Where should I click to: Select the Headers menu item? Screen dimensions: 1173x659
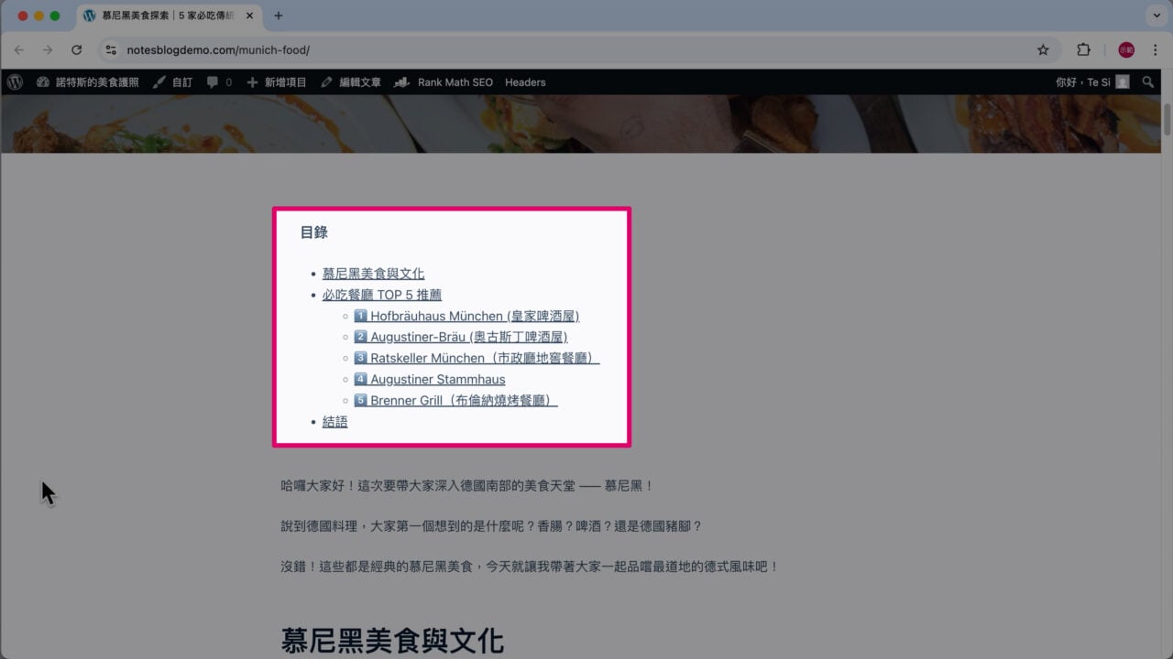[525, 82]
